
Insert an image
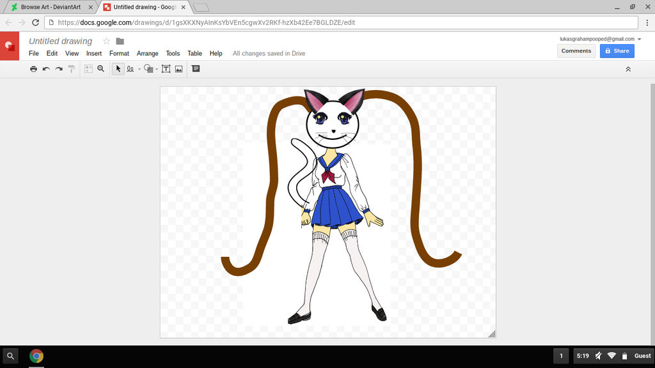pyautogui.click(x=180, y=68)
